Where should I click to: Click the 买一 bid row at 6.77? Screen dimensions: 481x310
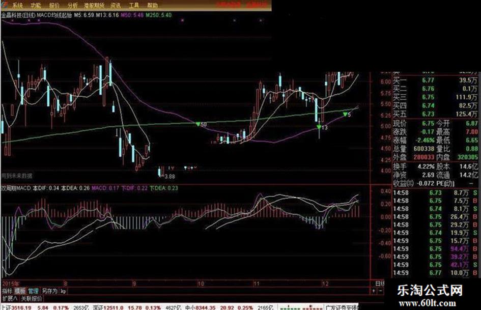tap(435, 80)
